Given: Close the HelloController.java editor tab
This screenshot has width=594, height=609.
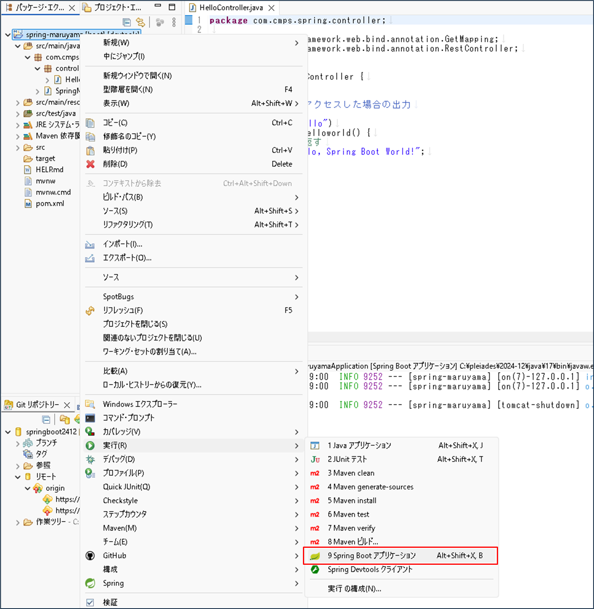Looking at the screenshot, I should [x=271, y=8].
